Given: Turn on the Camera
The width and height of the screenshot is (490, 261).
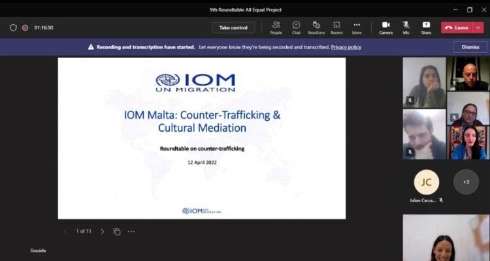Looking at the screenshot, I should [x=386, y=27].
